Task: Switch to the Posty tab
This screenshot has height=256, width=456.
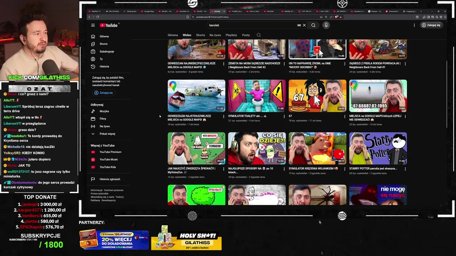Action: click(x=246, y=35)
